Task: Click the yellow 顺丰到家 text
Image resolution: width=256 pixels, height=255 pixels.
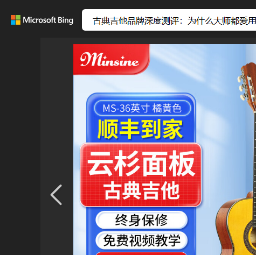Action: 140,129
